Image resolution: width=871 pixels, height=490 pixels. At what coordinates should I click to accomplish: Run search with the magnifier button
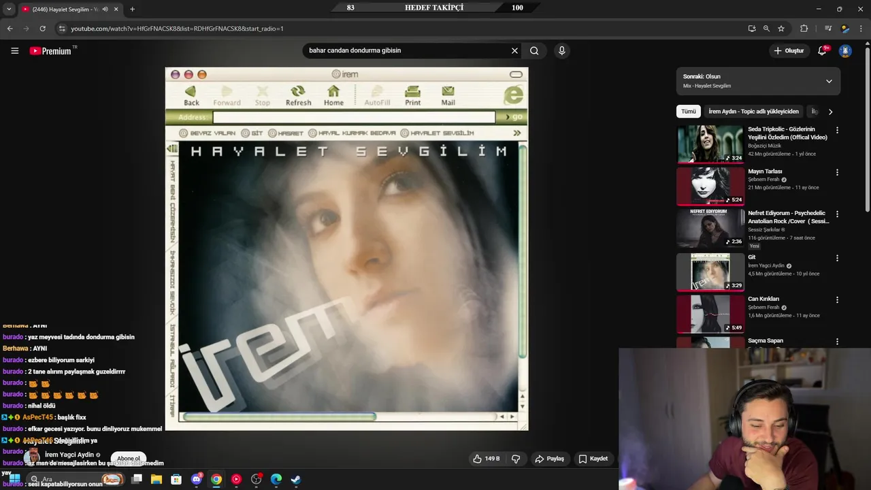tap(534, 50)
